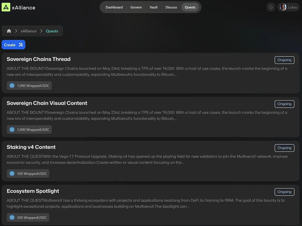Viewport: 302px width, 226px height.
Task: Go to home via breadcrumb house icon
Action: 9,31
